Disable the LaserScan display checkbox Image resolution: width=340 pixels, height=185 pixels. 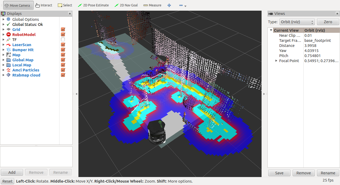(x=63, y=45)
